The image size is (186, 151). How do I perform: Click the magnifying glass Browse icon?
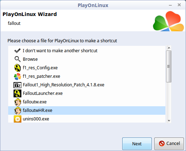click(17, 59)
